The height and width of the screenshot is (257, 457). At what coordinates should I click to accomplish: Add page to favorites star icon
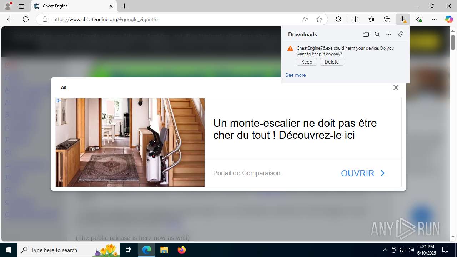point(319,19)
